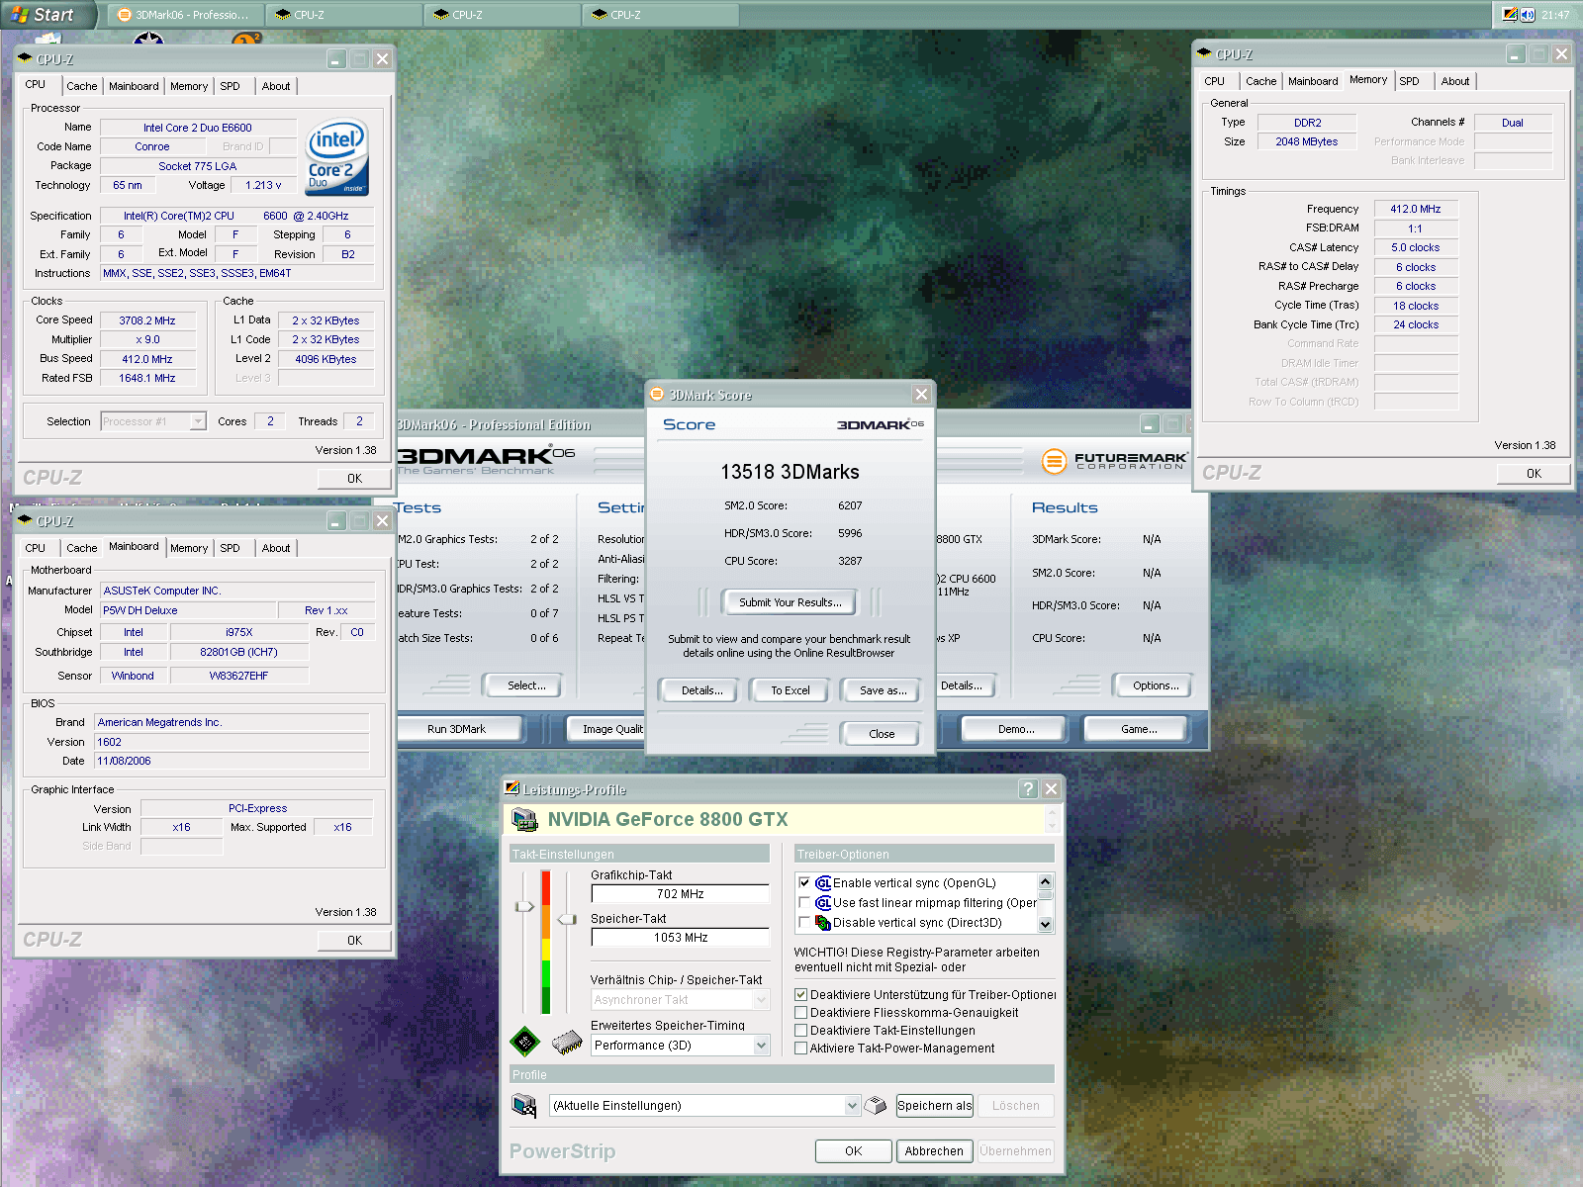Check Aktiviere Takt-Power-Management
Screen dimensions: 1583x1187
point(801,1049)
